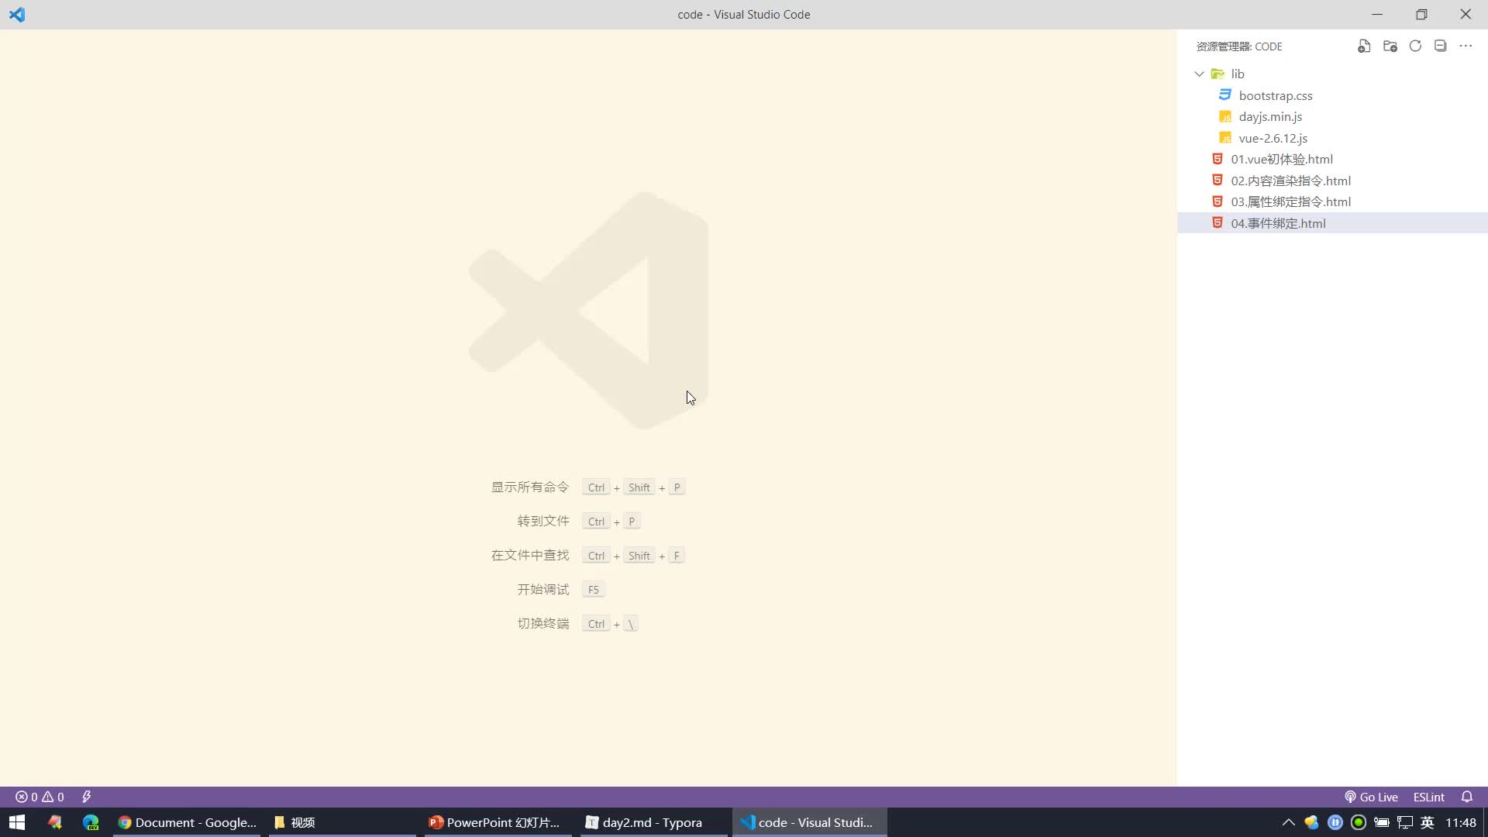Collapse the lib folder chevron

(x=1200, y=74)
